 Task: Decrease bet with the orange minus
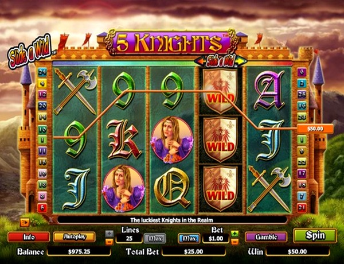(x=234, y=242)
